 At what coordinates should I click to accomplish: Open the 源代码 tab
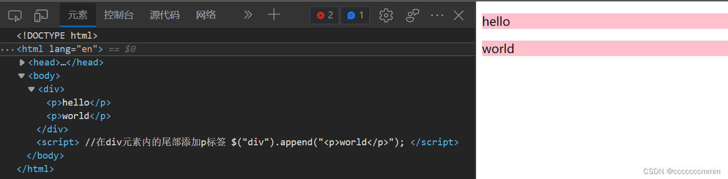pyautogui.click(x=164, y=15)
